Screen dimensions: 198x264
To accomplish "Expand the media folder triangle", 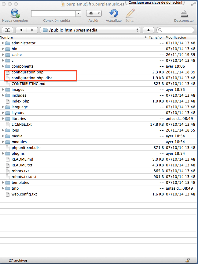I will [x=3, y=136].
